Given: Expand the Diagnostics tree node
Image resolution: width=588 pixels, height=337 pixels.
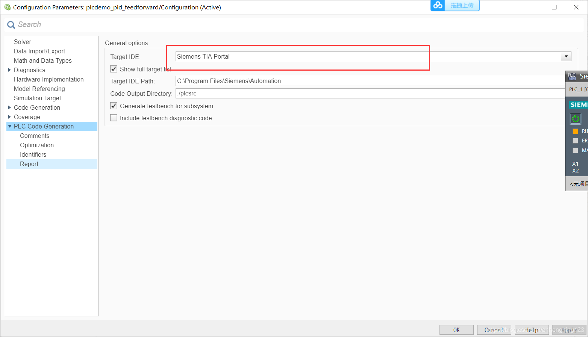Looking at the screenshot, I should [x=9, y=70].
